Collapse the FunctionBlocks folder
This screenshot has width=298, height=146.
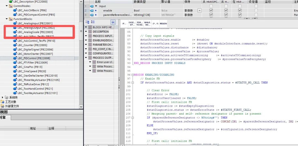[x=7, y=19]
